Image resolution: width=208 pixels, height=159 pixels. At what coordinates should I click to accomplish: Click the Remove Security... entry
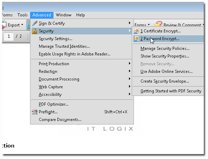(168, 64)
